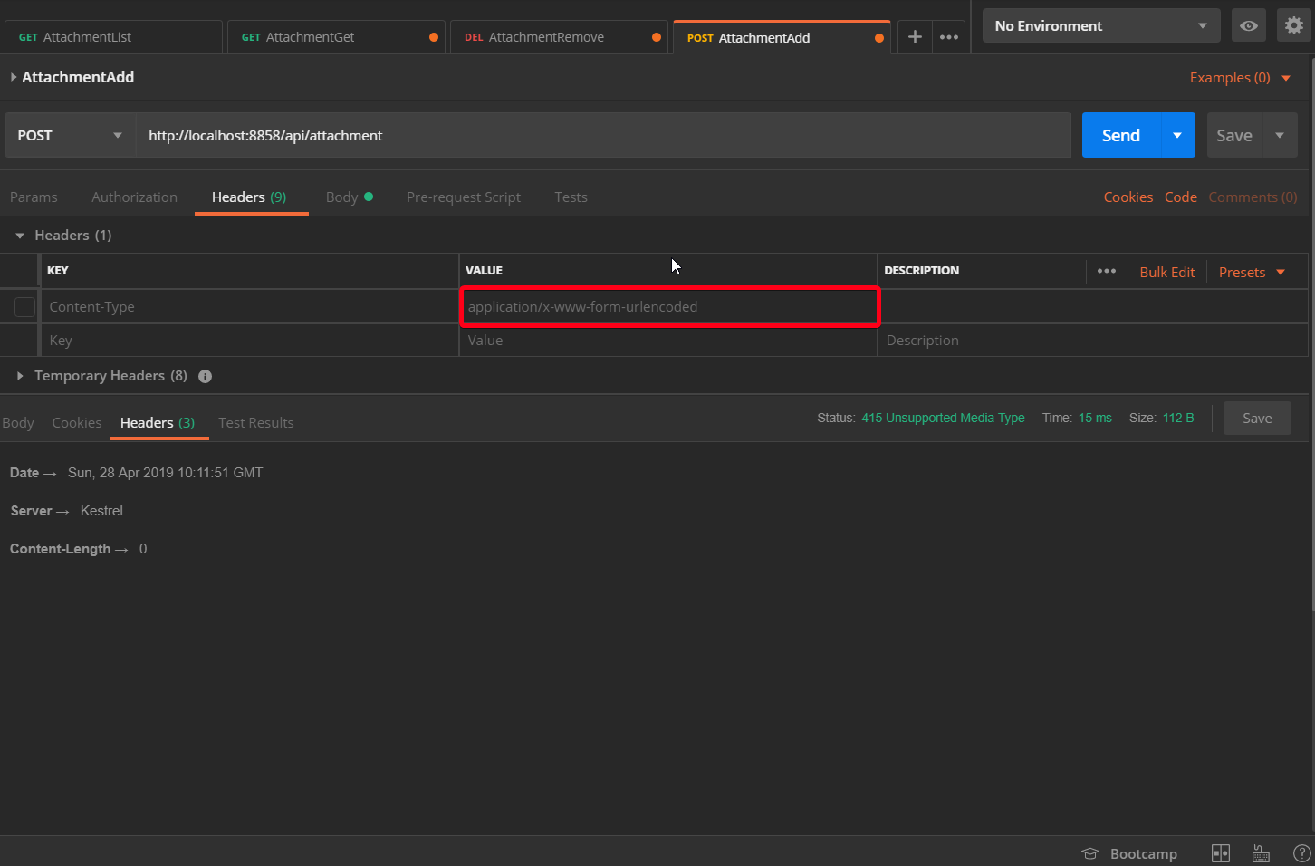This screenshot has height=866, width=1315.
Task: Collapse the Headers (1) section
Action: pyautogui.click(x=20, y=236)
